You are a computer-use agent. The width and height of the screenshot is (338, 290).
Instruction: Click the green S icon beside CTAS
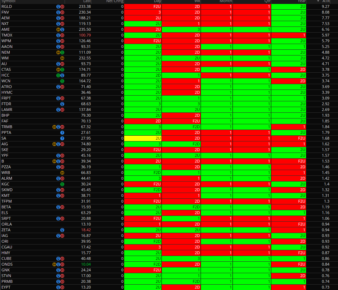[62, 70]
